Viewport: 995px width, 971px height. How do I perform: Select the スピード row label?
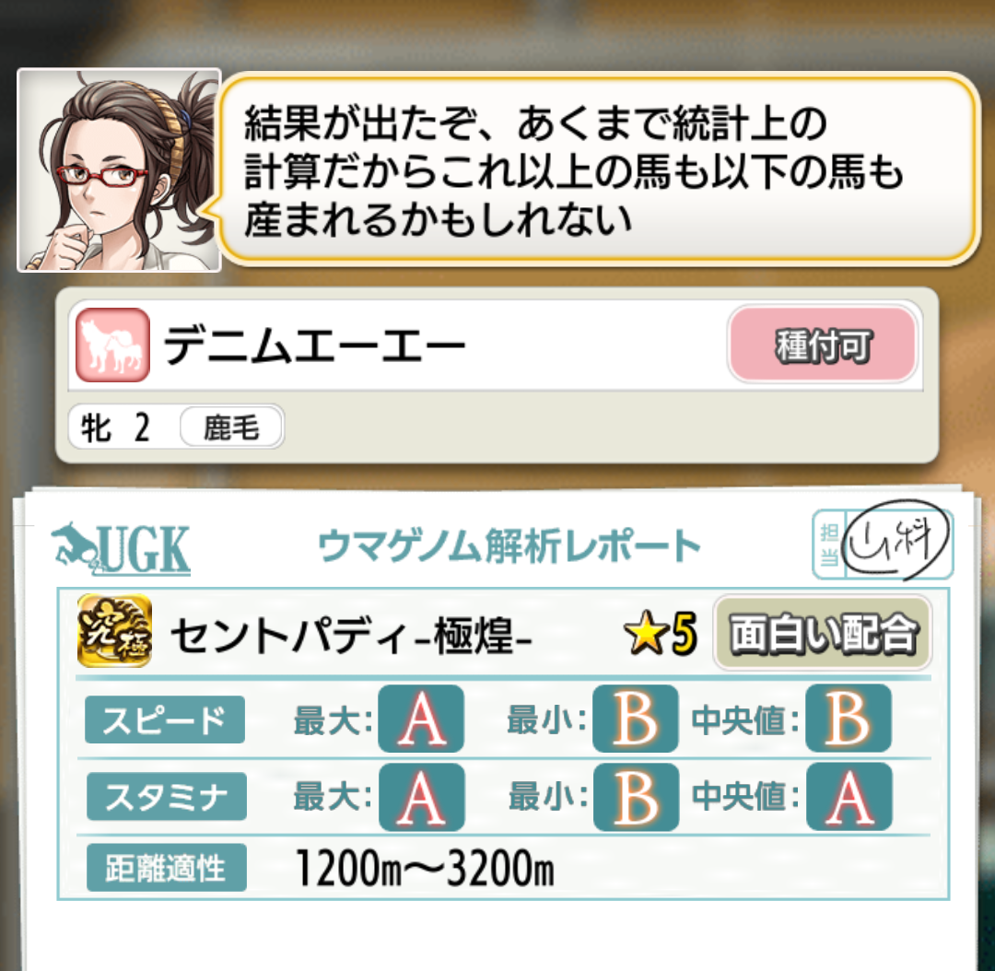point(165,719)
